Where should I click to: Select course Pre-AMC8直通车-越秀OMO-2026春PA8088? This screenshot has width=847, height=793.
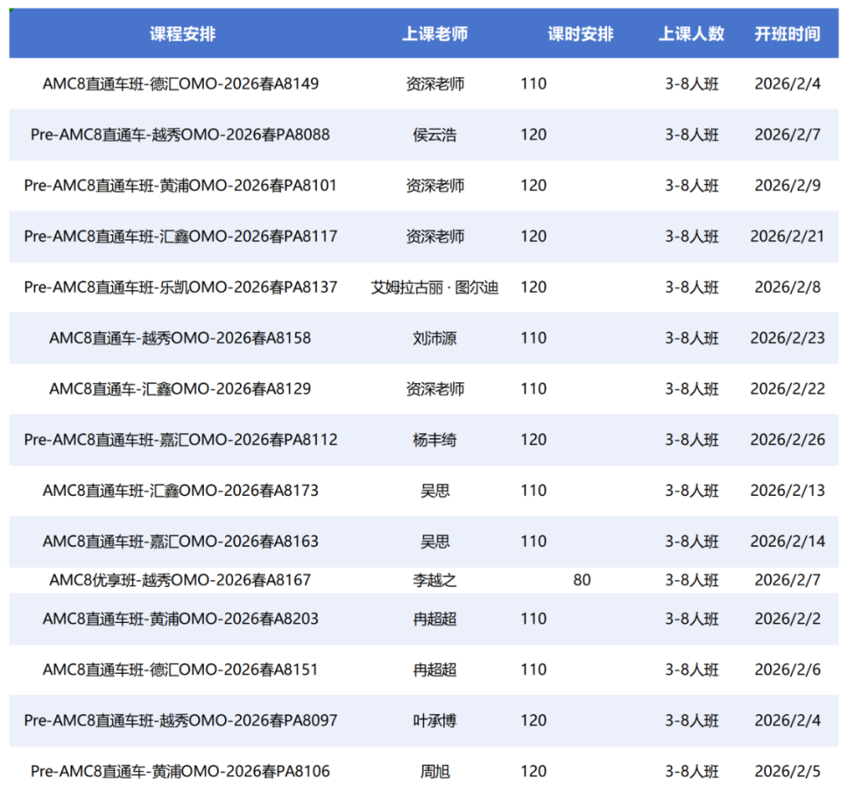(x=182, y=135)
